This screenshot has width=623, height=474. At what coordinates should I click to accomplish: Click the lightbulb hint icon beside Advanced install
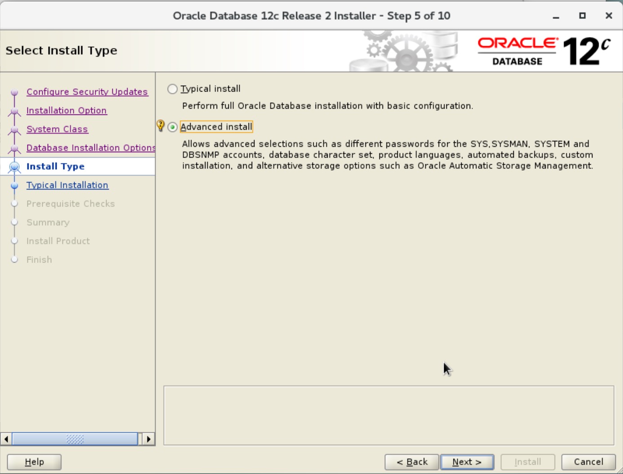tap(160, 126)
